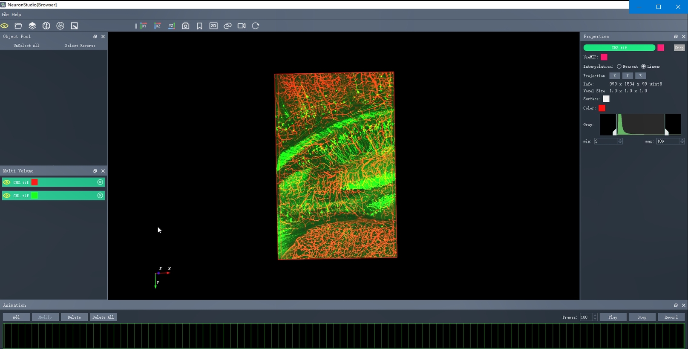The image size is (688, 349).
Task: Switch to the XY plane view
Action: pyautogui.click(x=144, y=26)
